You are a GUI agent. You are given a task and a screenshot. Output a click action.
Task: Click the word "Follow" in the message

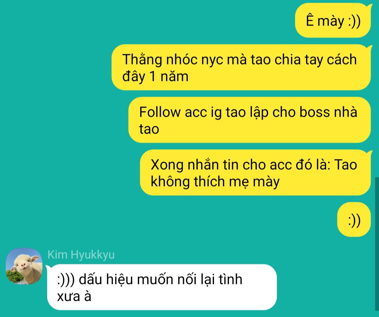point(160,112)
